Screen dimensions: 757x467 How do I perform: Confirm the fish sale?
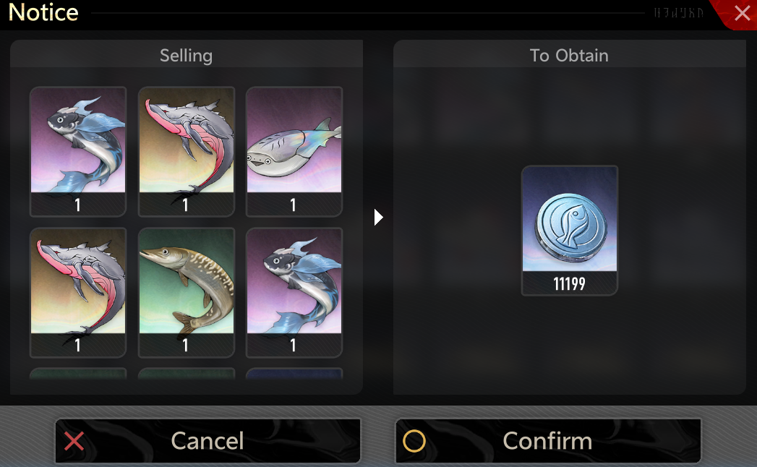(548, 440)
